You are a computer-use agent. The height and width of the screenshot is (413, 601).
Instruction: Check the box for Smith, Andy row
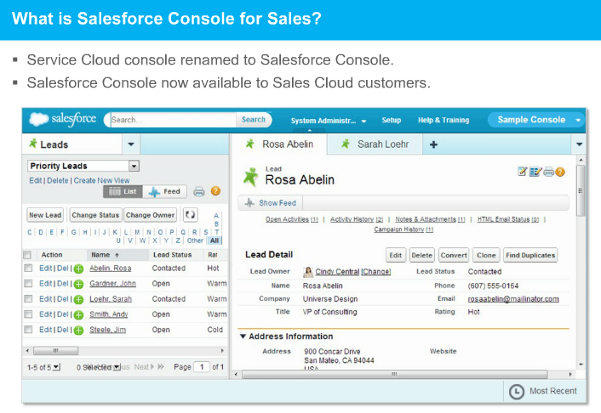coord(28,314)
